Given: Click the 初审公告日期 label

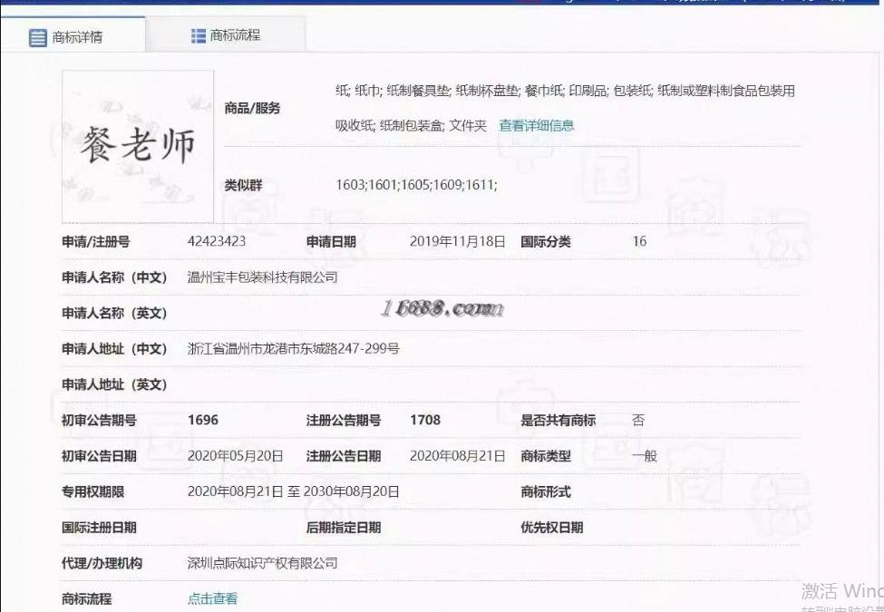Looking at the screenshot, I should (x=99, y=456).
